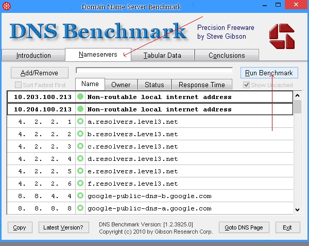Toggle the Sort Fastest First checkbox
This screenshot has width=309, height=246.
pos(18,85)
